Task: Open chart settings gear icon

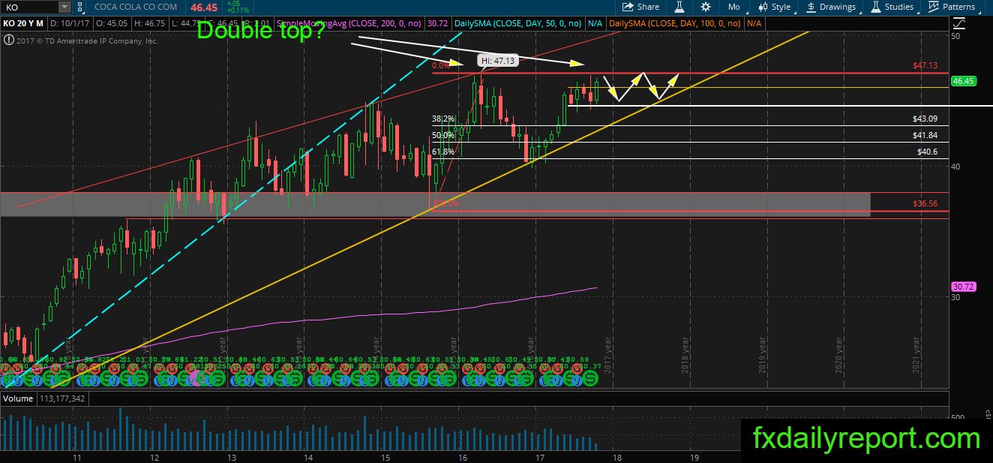Action: tap(706, 7)
